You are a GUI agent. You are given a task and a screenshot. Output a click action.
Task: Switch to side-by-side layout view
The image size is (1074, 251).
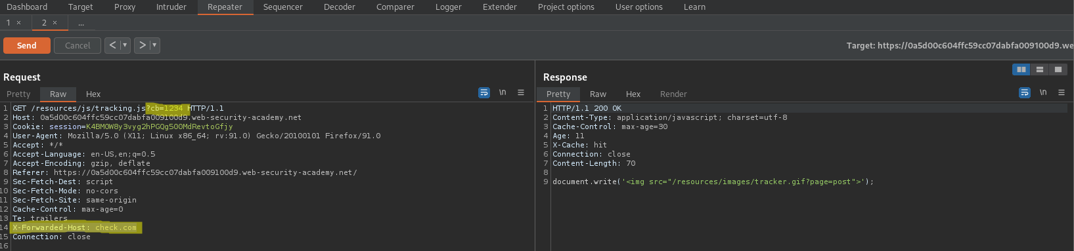(x=1021, y=69)
